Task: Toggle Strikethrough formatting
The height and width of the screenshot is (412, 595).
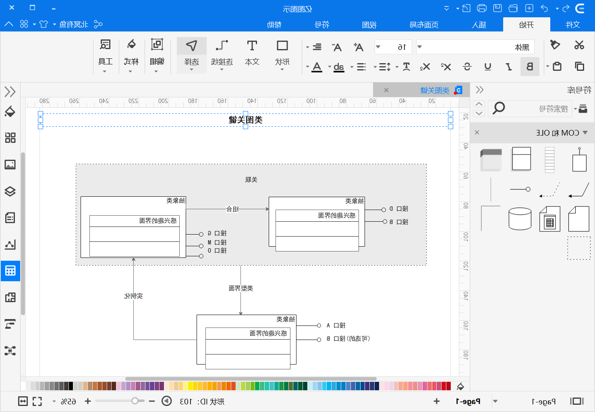Action: pyautogui.click(x=467, y=67)
